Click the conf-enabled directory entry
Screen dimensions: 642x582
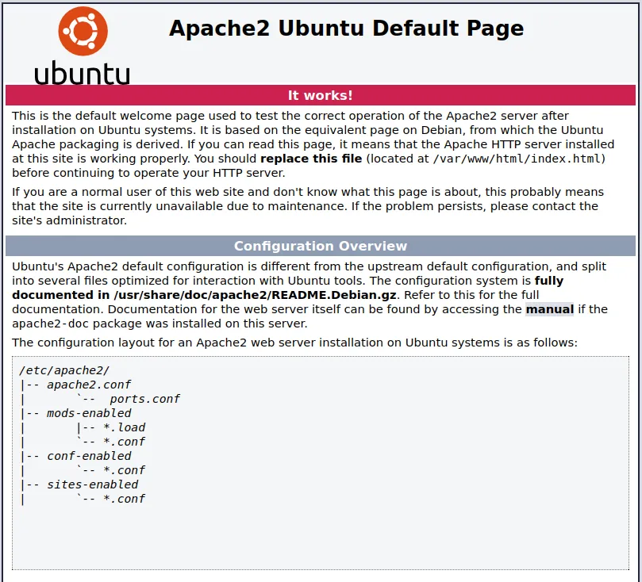[89, 457]
